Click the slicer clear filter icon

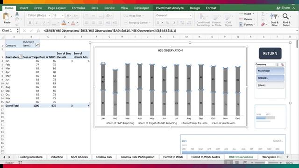click(x=282, y=64)
